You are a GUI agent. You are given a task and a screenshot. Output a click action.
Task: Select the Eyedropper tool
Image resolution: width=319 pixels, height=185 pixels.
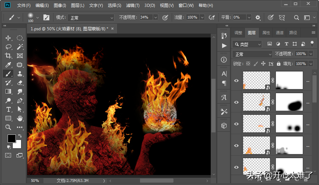8,65
